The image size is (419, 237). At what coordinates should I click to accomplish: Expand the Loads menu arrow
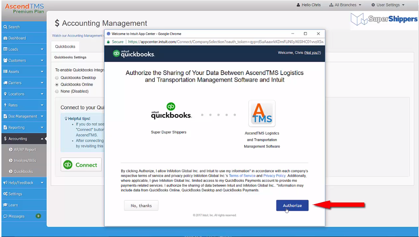tap(42, 49)
